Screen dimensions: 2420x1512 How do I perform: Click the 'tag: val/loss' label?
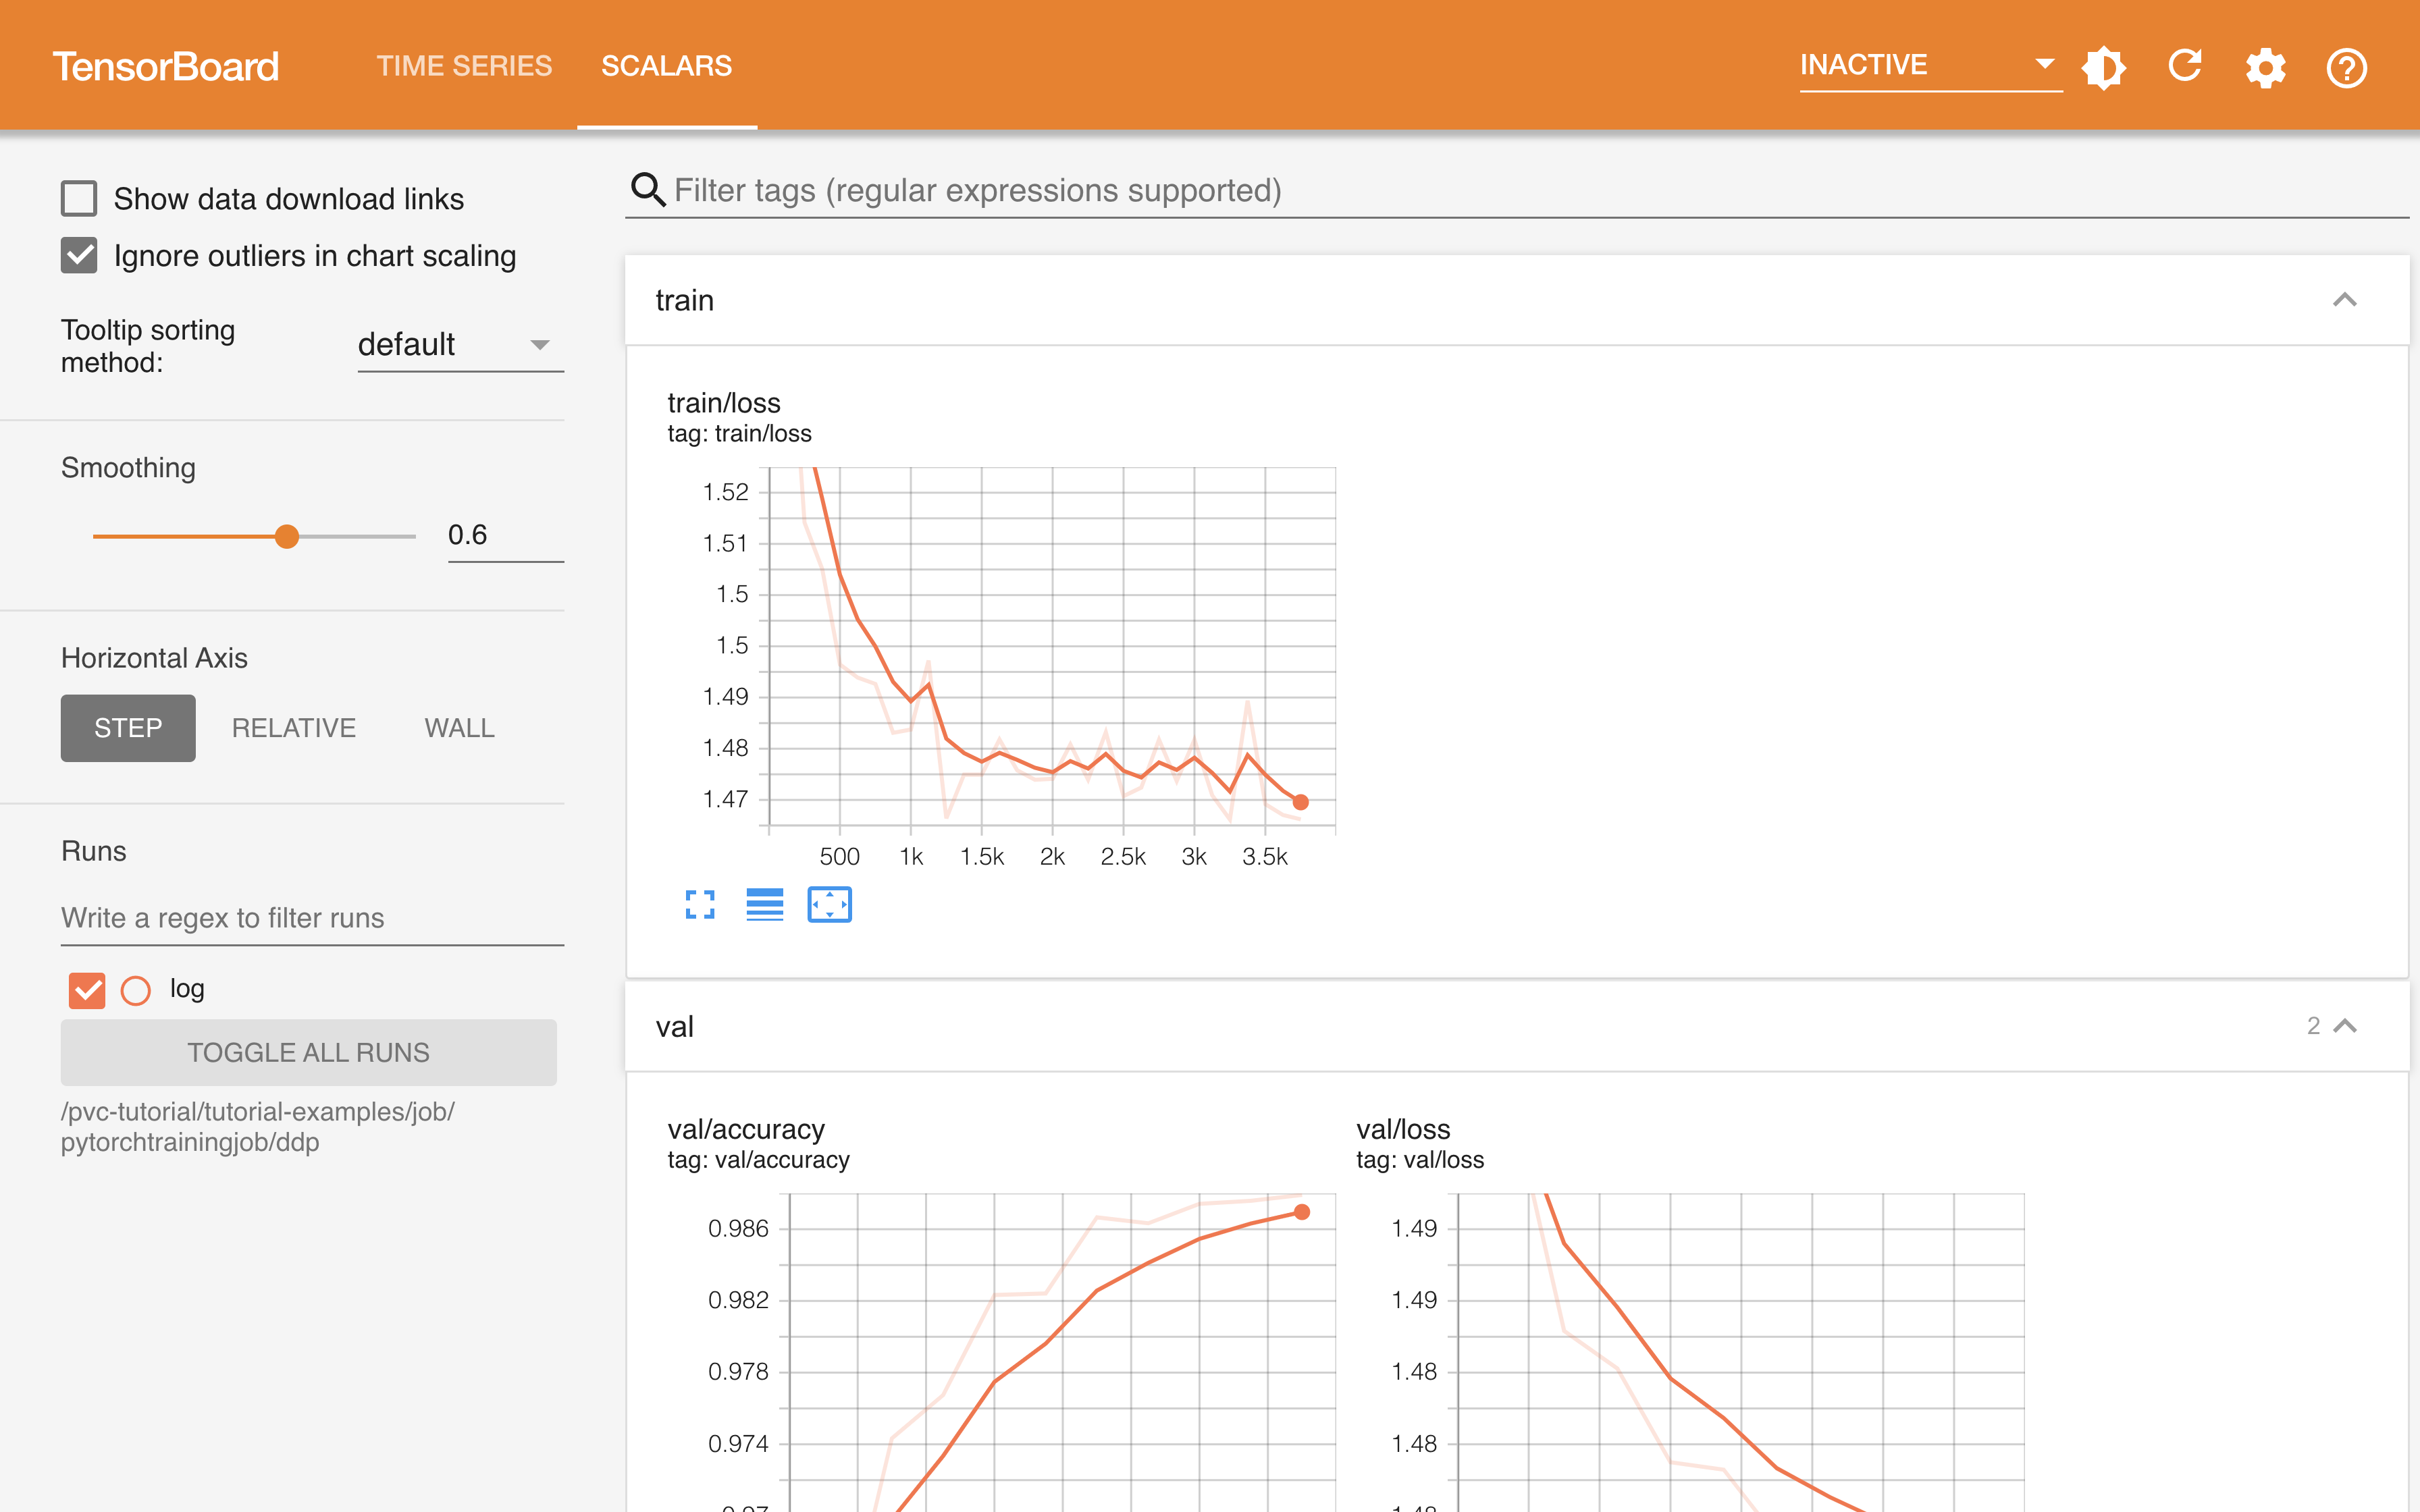click(1420, 1159)
